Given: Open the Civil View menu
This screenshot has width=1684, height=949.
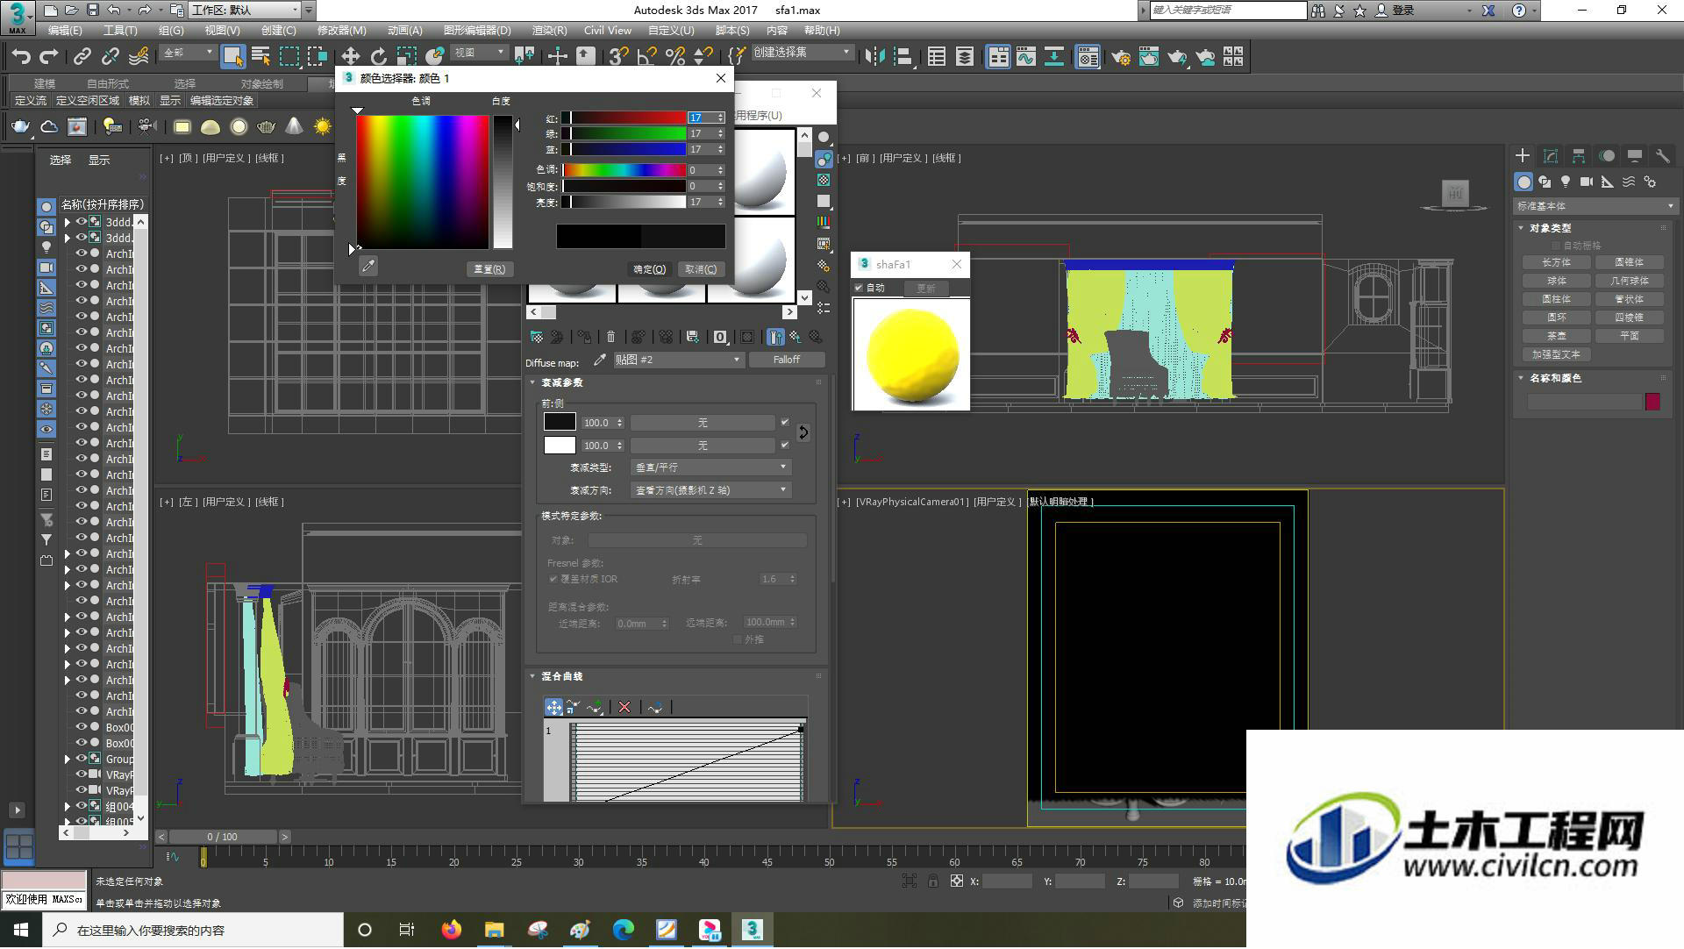Looking at the screenshot, I should [608, 31].
